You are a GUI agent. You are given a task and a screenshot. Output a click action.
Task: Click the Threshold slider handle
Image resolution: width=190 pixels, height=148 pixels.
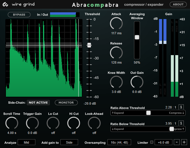[x=89, y=45]
